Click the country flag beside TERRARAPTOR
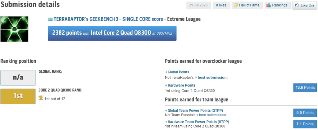The image size is (318, 130). pyautogui.click(x=50, y=19)
